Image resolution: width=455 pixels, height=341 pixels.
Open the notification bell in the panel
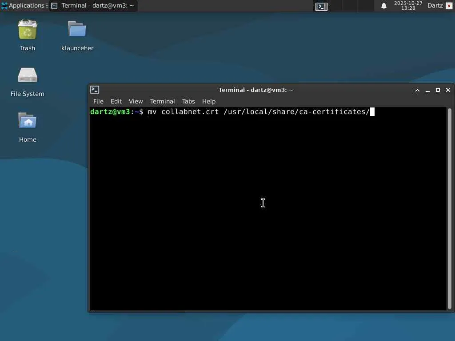pyautogui.click(x=383, y=6)
